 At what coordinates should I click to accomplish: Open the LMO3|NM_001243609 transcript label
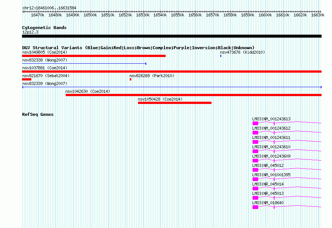[271, 156]
